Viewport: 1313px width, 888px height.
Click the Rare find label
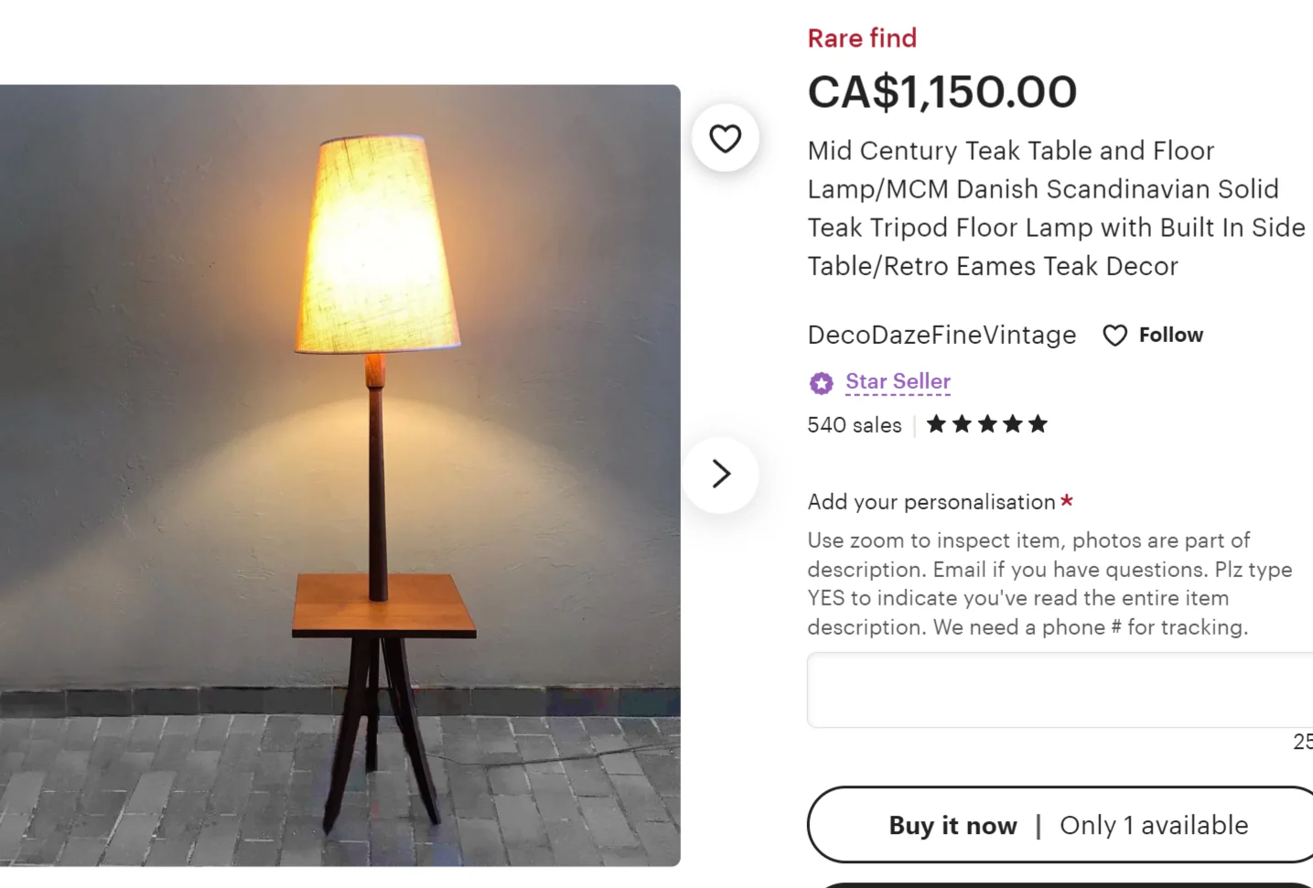point(861,38)
